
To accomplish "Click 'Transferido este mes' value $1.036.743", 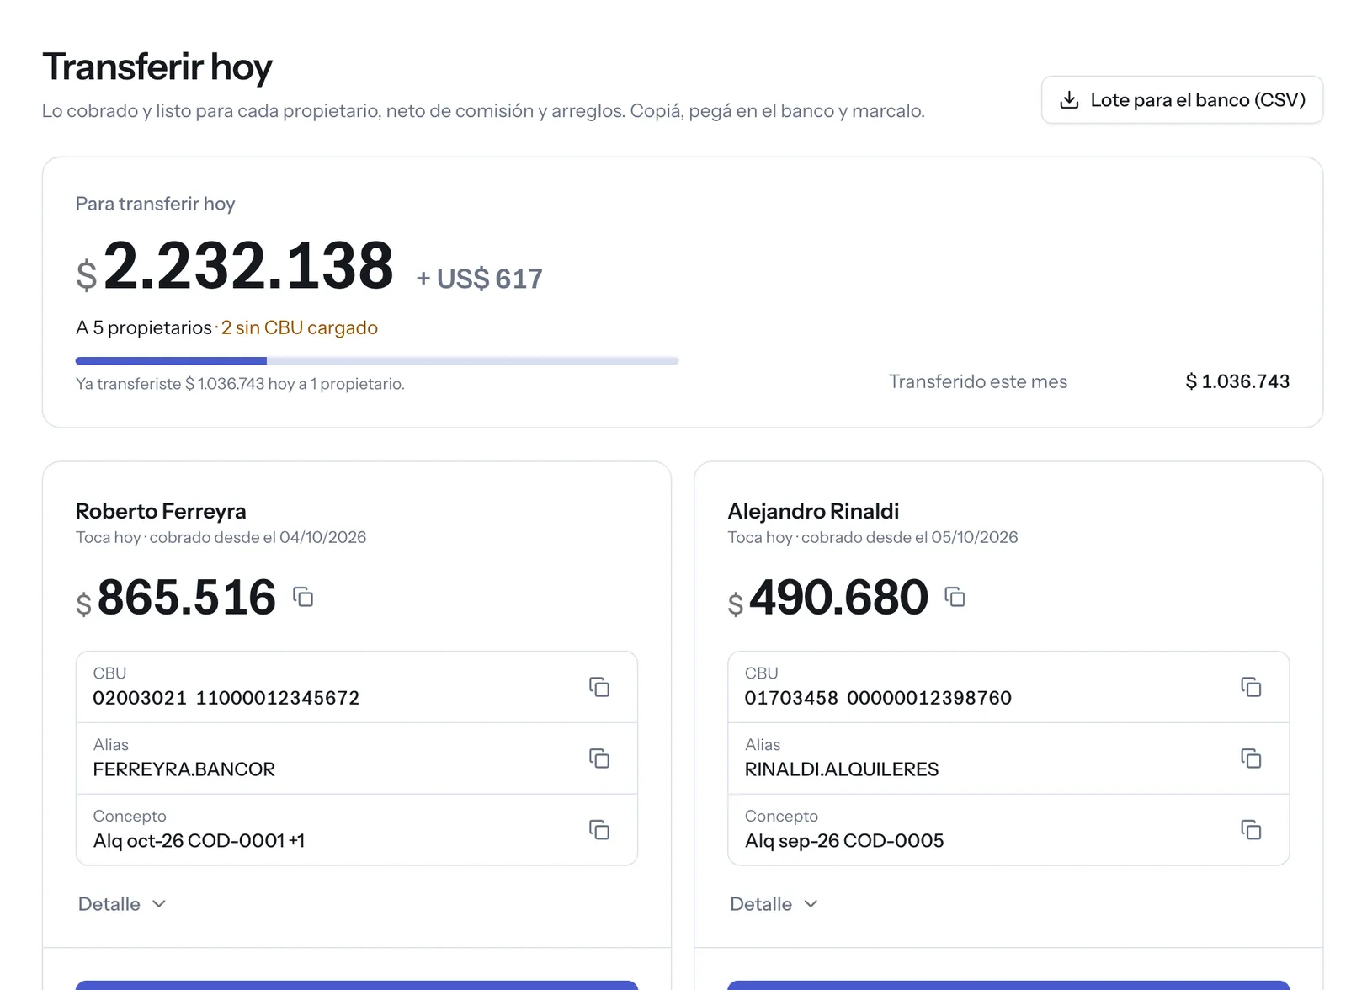I will click(1237, 381).
